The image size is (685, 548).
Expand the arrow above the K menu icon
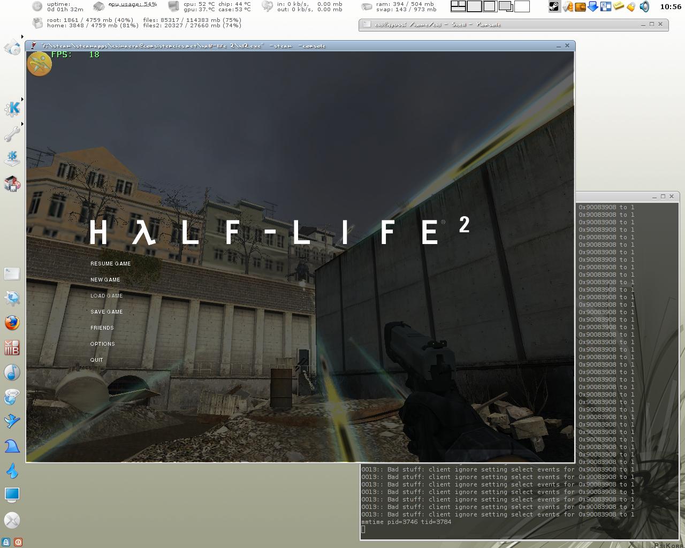click(22, 99)
